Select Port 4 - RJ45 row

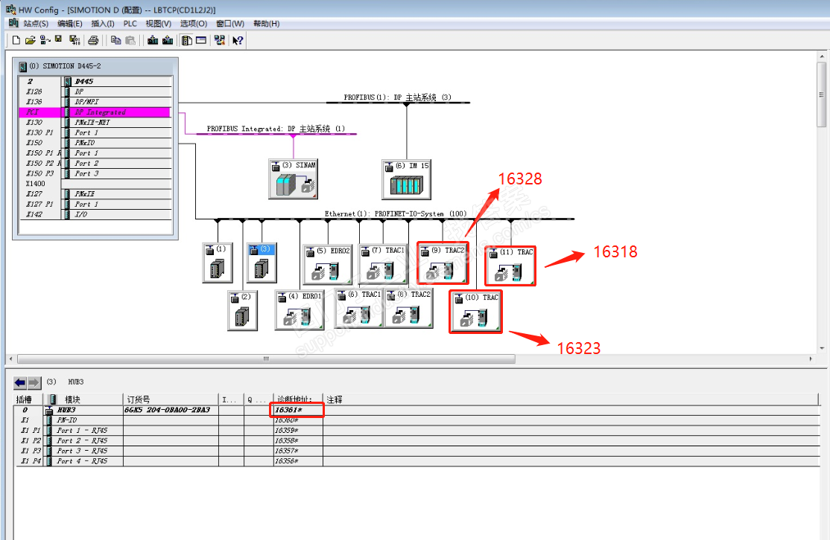coord(417,461)
